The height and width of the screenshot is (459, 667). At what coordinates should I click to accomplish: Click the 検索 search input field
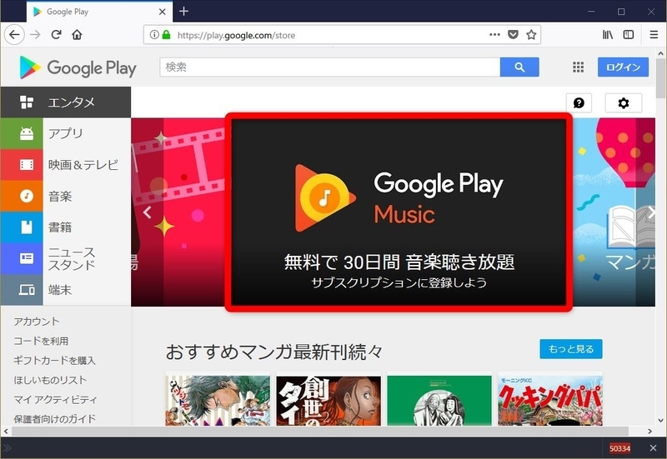(329, 67)
